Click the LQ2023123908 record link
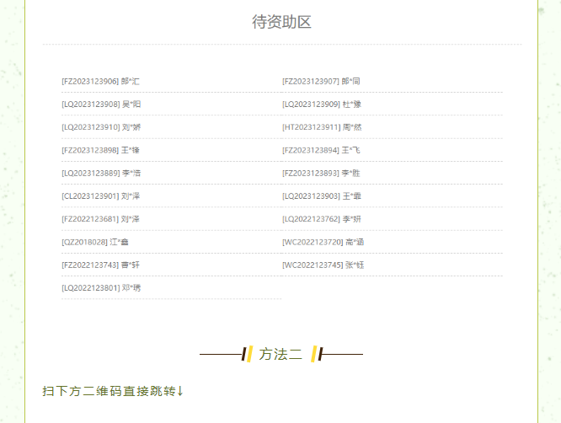The image size is (561, 423). pos(101,104)
